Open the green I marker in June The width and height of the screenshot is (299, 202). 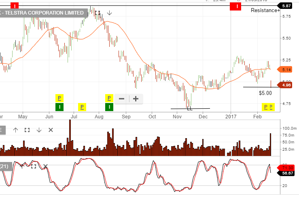tap(59, 107)
